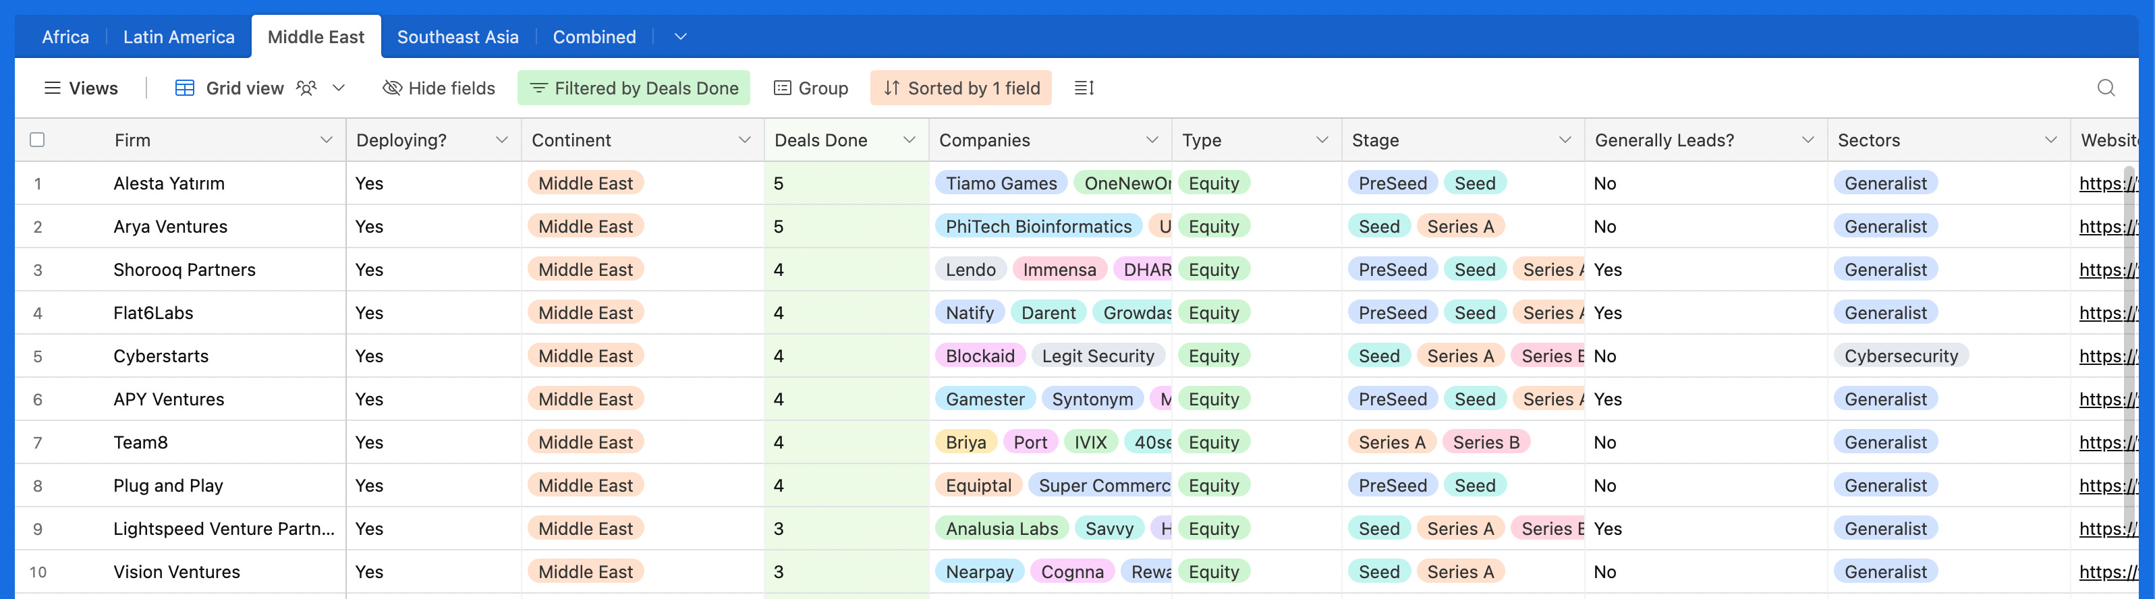Open the search magnifier icon
The height and width of the screenshot is (599, 2155).
coord(2106,88)
